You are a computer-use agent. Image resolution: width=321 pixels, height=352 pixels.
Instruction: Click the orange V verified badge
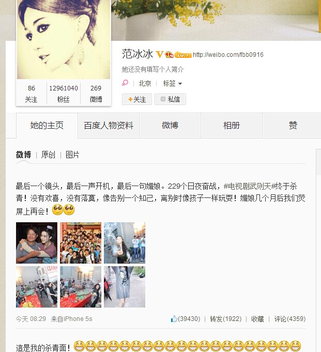(x=159, y=54)
